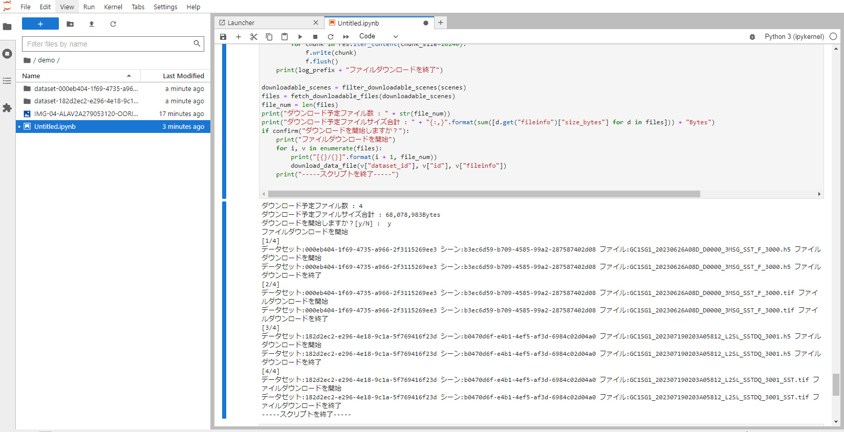Image resolution: width=844 pixels, height=432 pixels.
Task: Click the unsaved dot on Untitled.ipynb tab
Action: pyautogui.click(x=426, y=23)
